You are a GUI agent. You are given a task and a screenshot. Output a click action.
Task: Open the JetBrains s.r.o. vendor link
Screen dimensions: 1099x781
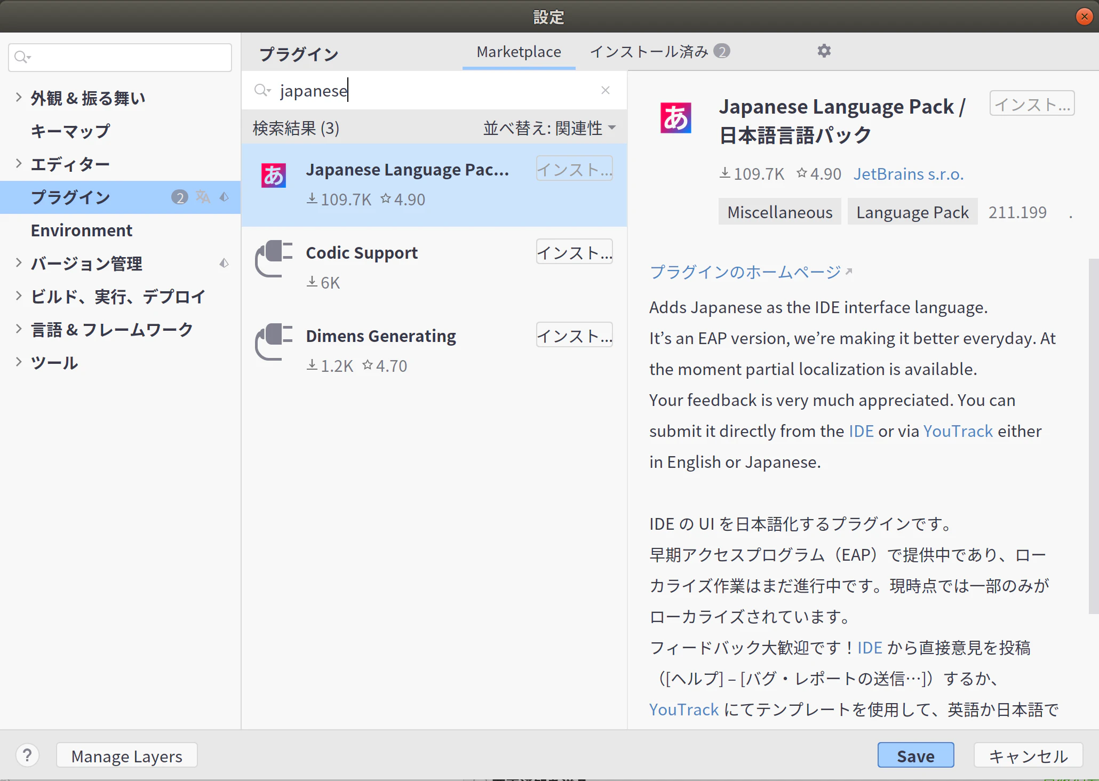tap(908, 174)
